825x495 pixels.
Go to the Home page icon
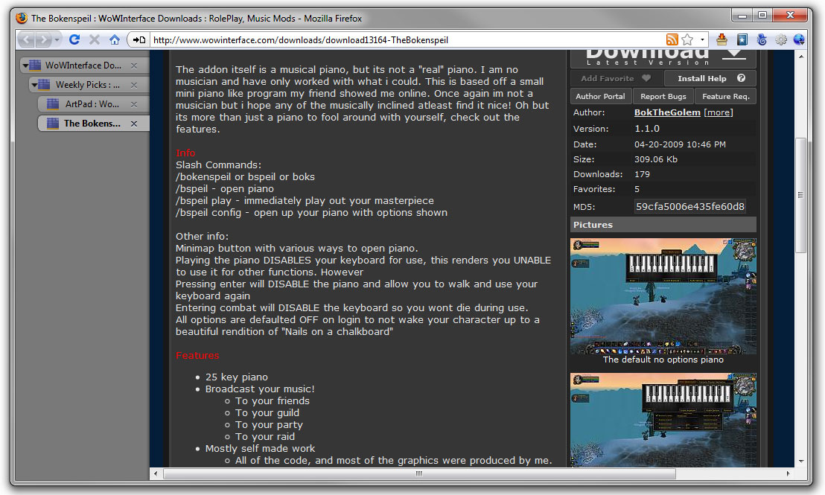point(114,39)
